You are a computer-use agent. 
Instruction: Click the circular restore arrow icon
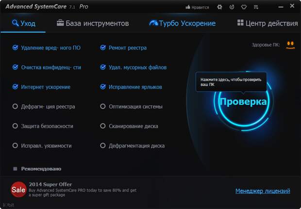tap(232, 7)
